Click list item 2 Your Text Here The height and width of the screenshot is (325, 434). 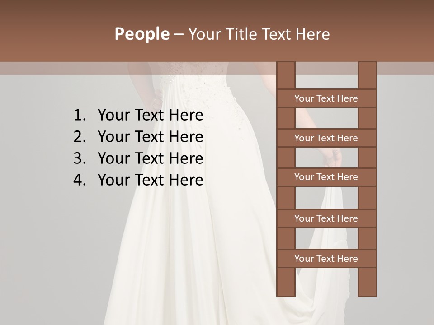click(x=151, y=137)
